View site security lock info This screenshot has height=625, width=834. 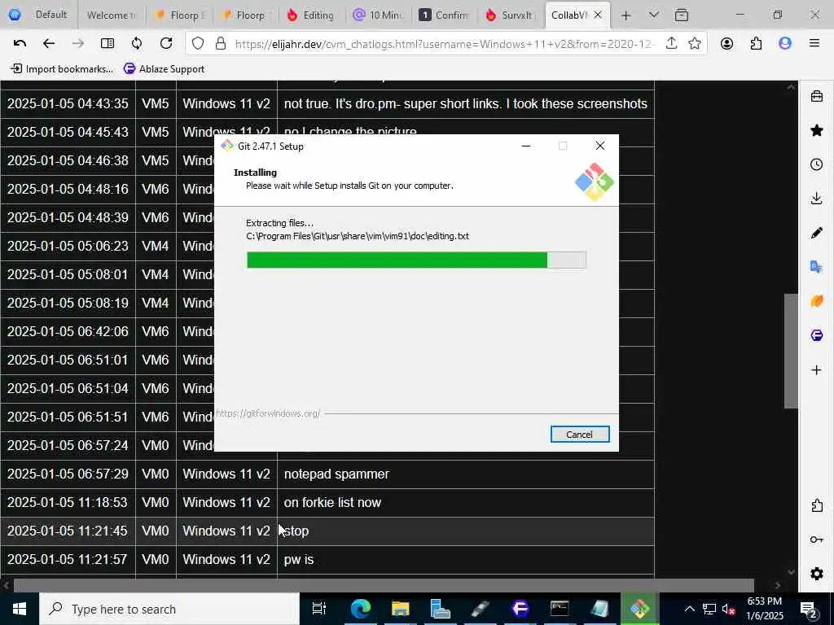pos(221,44)
